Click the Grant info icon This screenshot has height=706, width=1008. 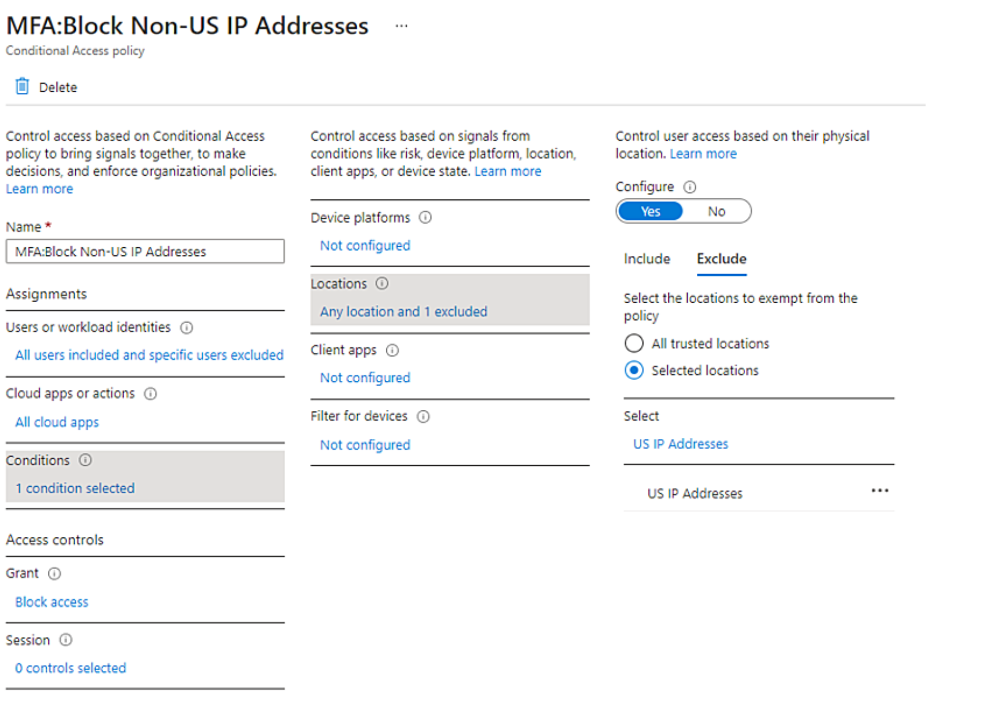54,574
